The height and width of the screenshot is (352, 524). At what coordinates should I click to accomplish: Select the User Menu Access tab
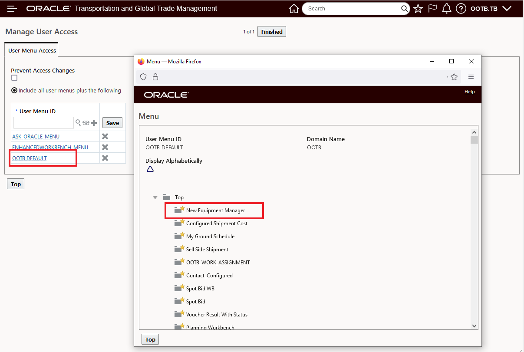(32, 50)
